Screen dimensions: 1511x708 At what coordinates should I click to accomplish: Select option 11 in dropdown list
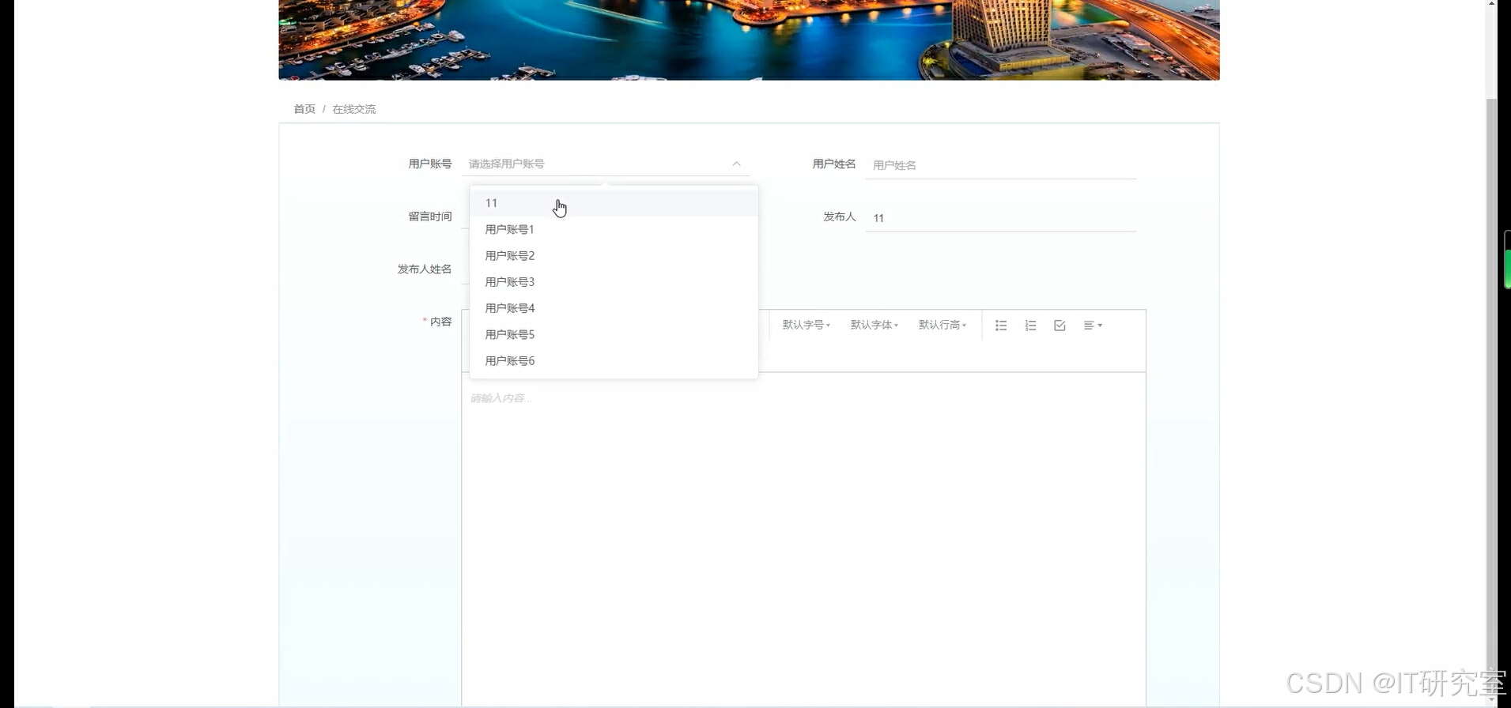(614, 203)
